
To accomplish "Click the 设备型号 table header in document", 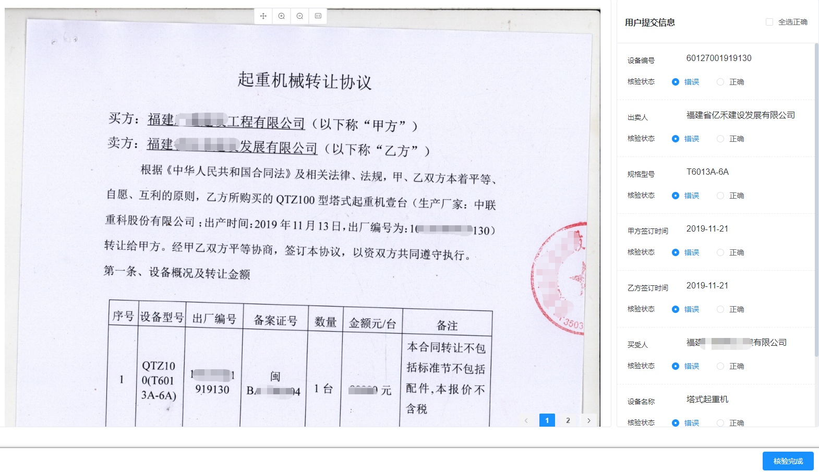I will pos(162,317).
